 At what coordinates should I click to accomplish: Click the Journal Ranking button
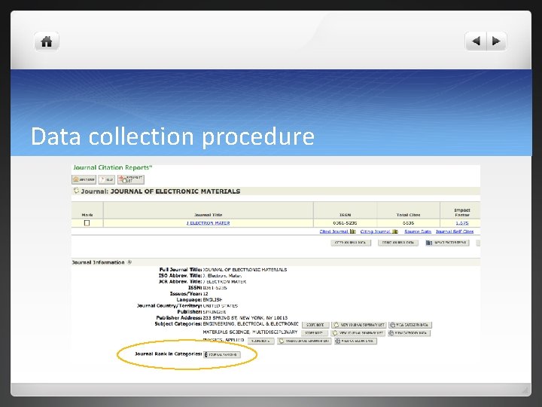pyautogui.click(x=222, y=355)
